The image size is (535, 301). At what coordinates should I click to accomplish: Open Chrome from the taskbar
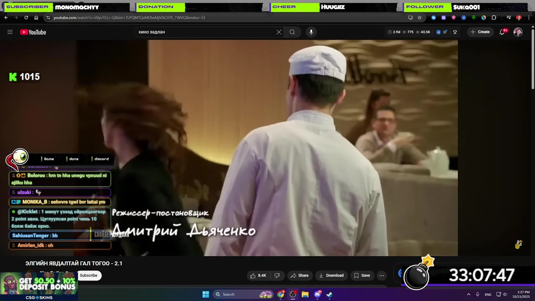[281, 294]
